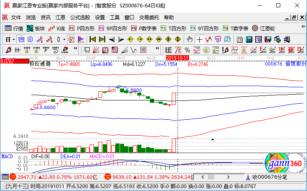
Task: Toggle the pressed blue indicator button
Action: click(21, 39)
